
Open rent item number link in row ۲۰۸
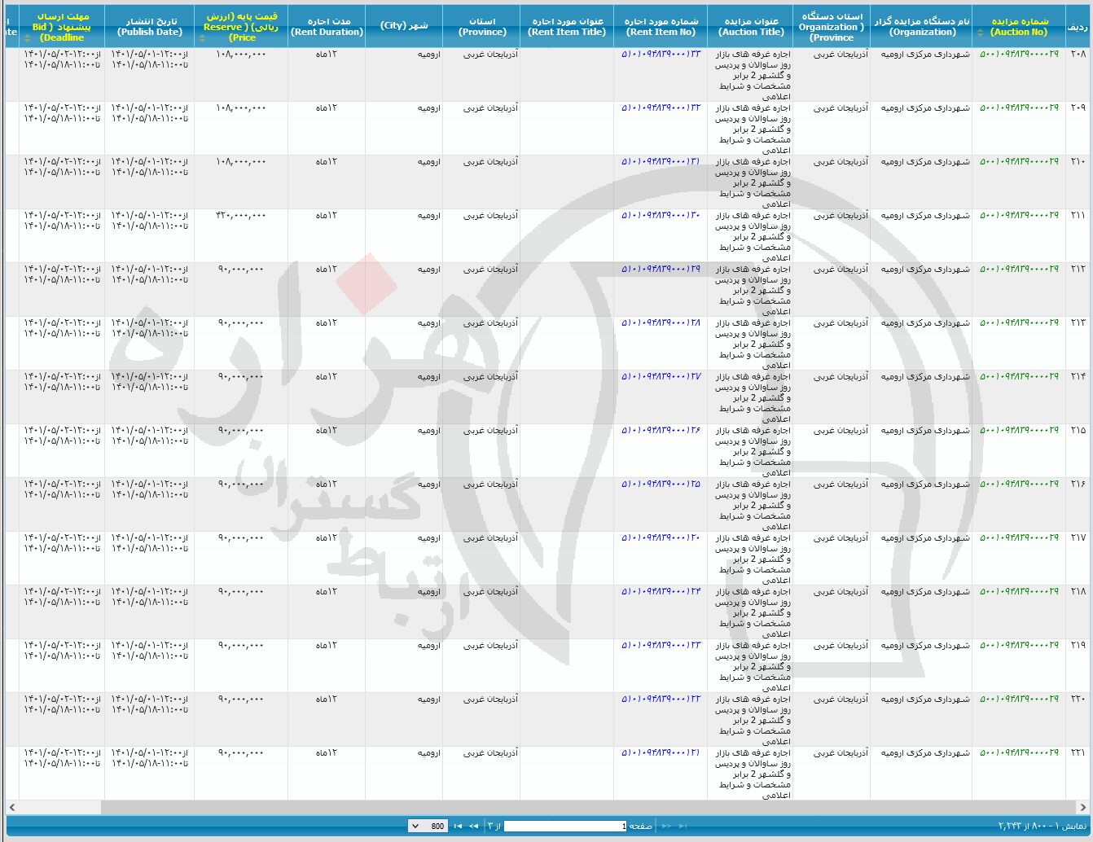tap(661, 54)
